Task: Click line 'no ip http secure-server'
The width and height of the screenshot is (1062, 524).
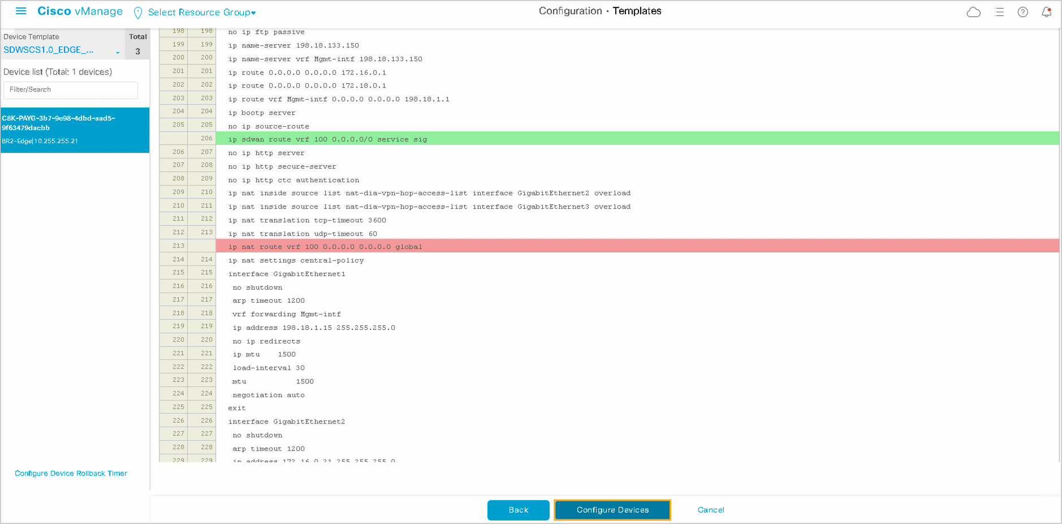Action: pos(282,166)
